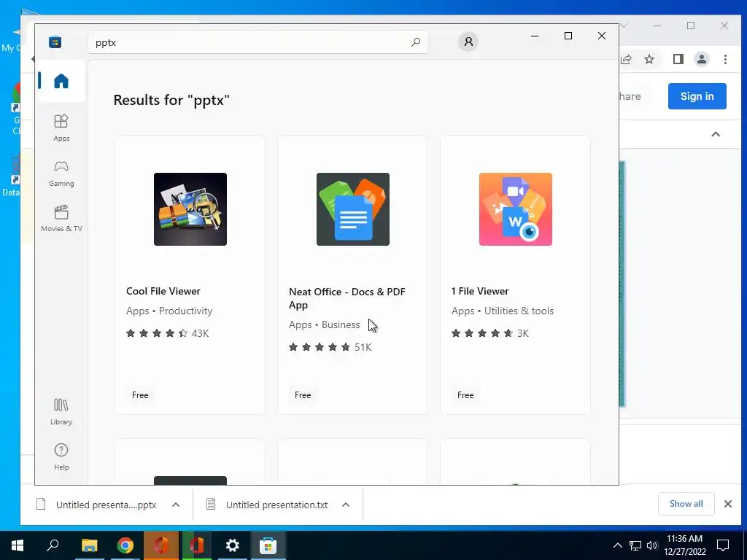Expand options for Untitled presenta....pptx download
This screenshot has height=560, width=747.
tap(175, 505)
